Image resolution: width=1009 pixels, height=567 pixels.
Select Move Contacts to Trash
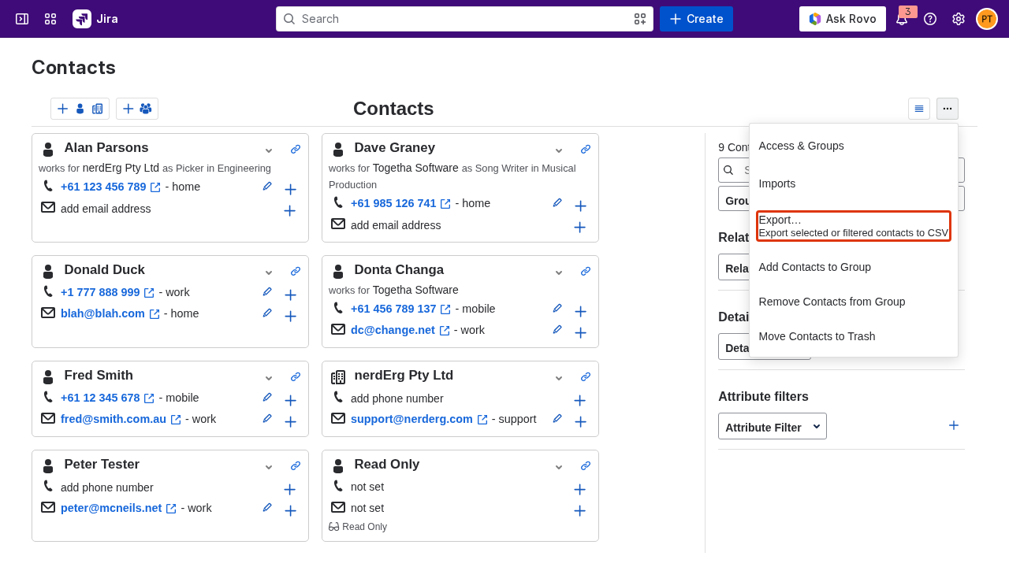(x=817, y=336)
